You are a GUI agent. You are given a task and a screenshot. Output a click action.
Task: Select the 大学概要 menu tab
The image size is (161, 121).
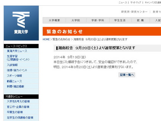click(54, 21)
